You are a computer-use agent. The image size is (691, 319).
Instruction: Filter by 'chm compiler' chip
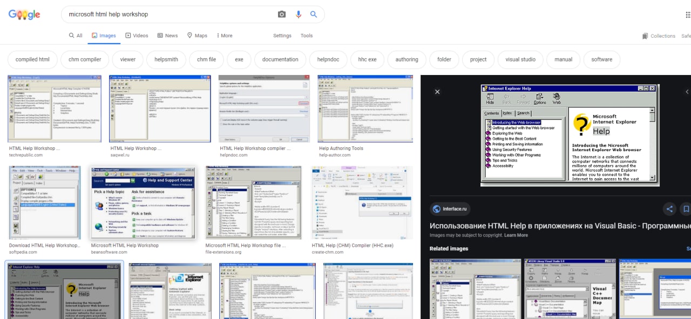[x=85, y=59]
